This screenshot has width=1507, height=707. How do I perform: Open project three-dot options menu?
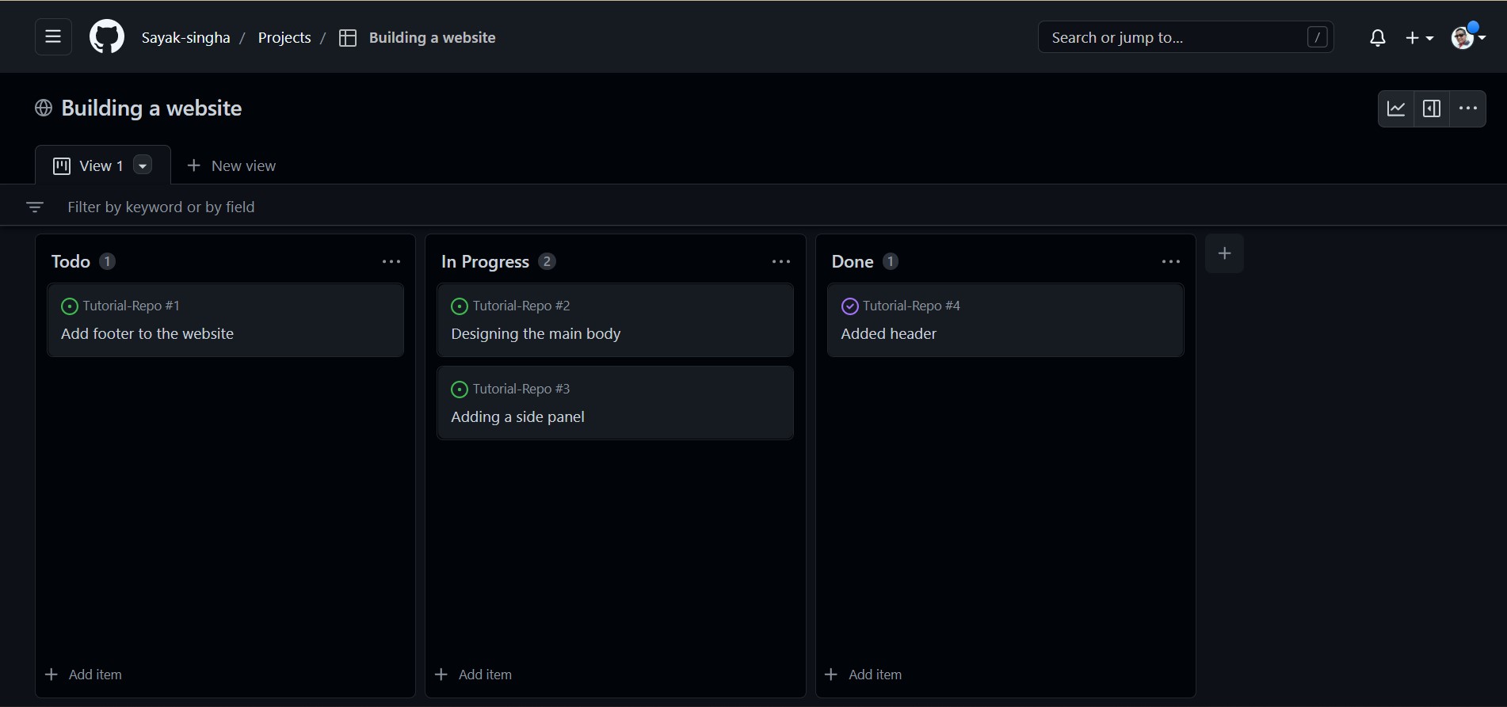click(1468, 108)
